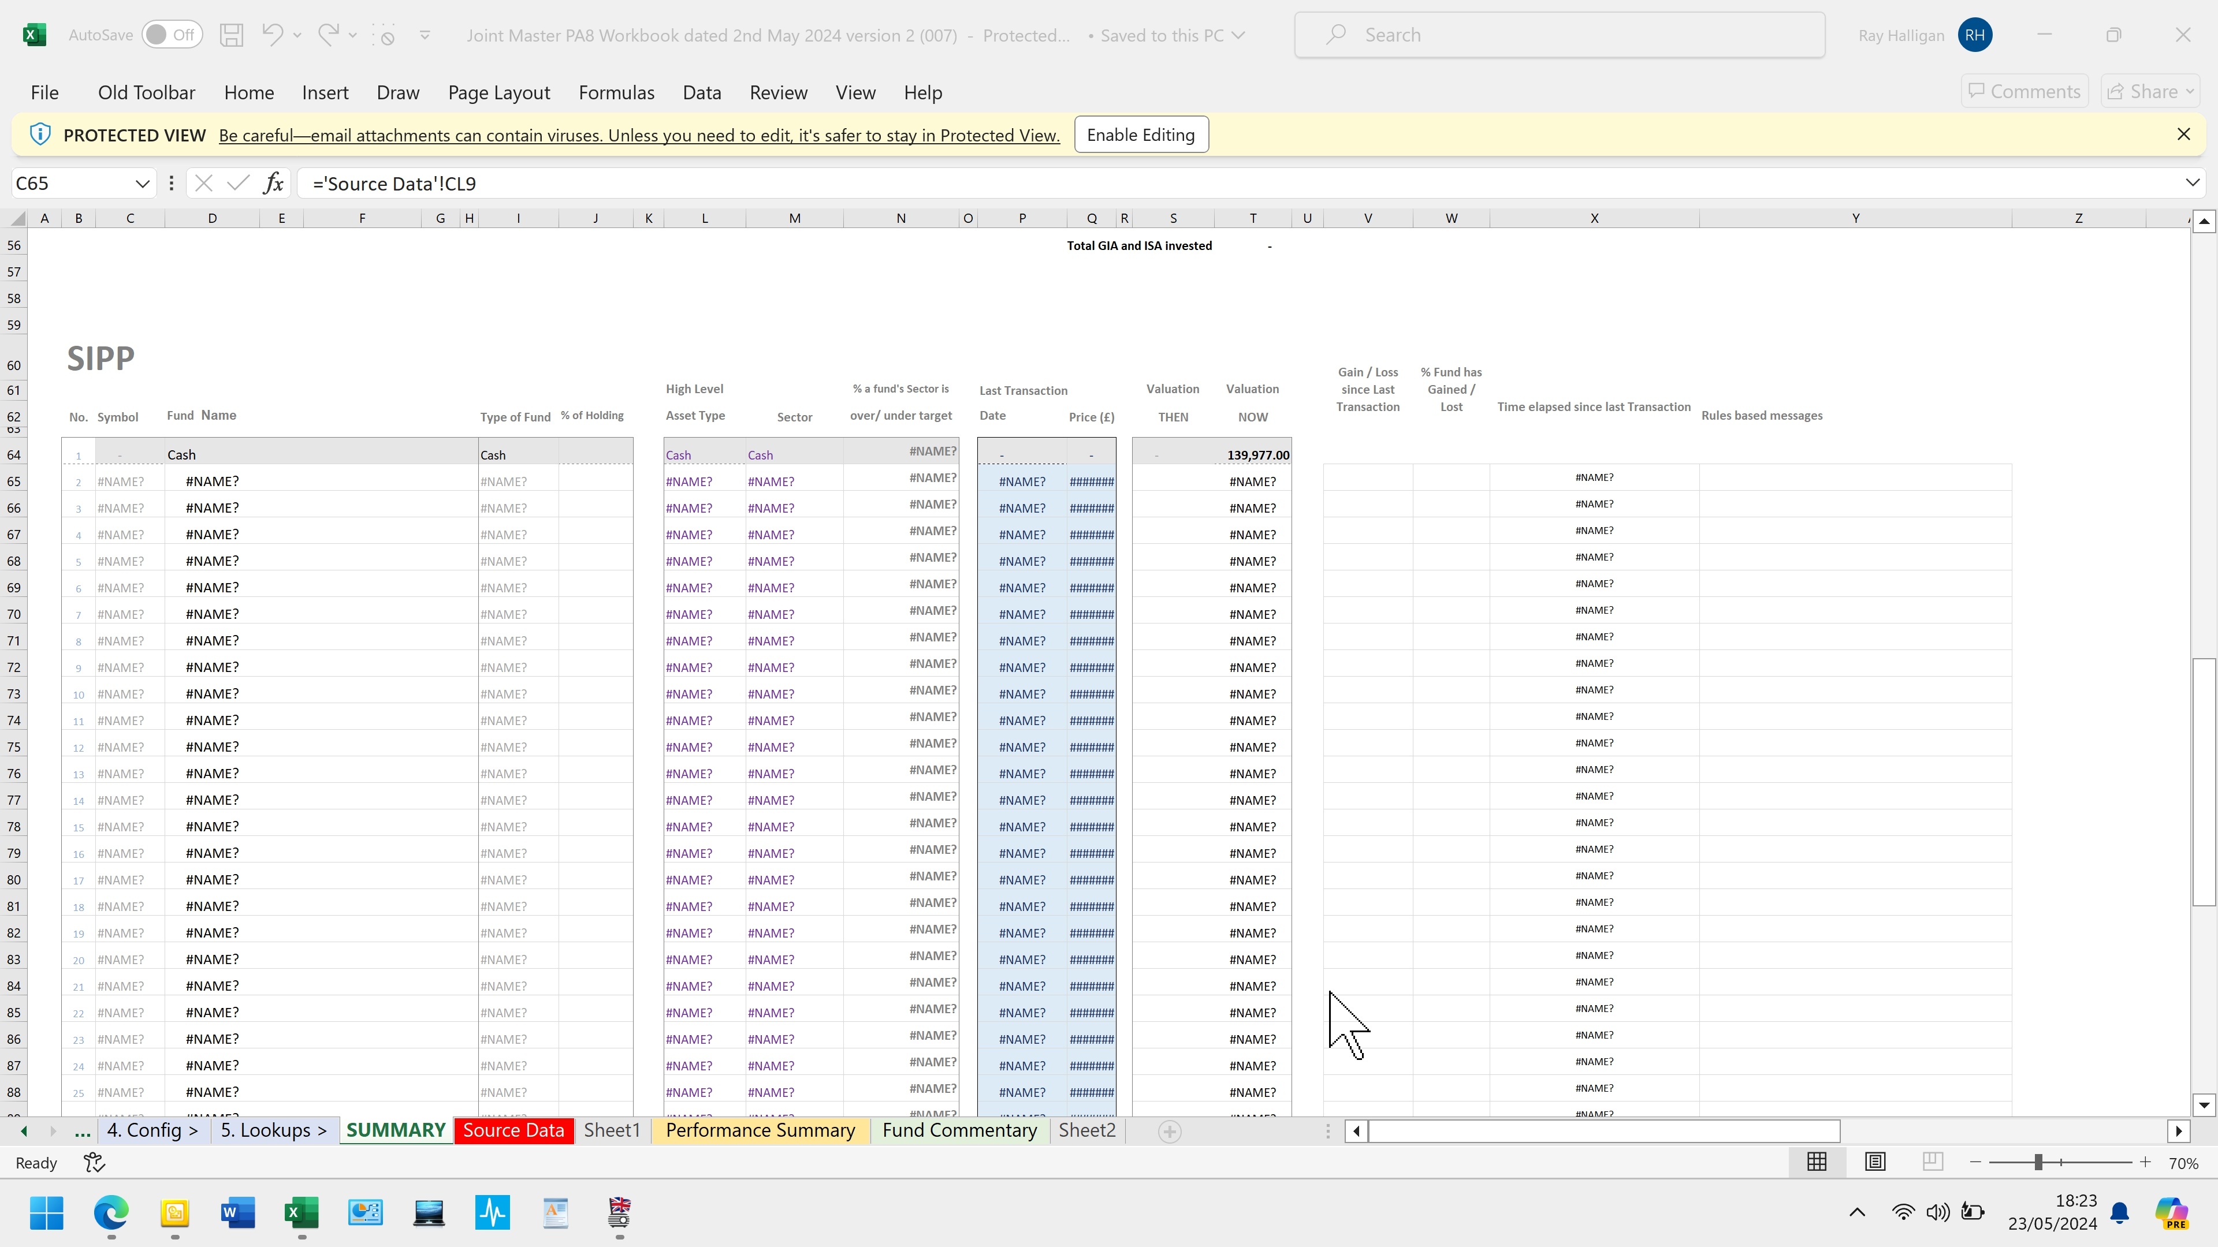Switch to the Source Data sheet tab

coord(513,1131)
